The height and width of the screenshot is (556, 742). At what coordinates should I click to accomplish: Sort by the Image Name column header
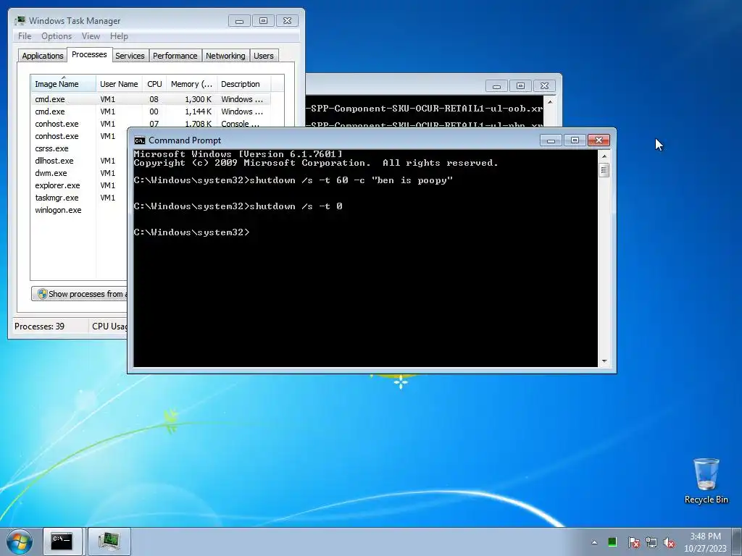(x=64, y=84)
